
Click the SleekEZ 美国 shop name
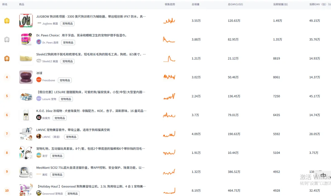(x=50, y=61)
